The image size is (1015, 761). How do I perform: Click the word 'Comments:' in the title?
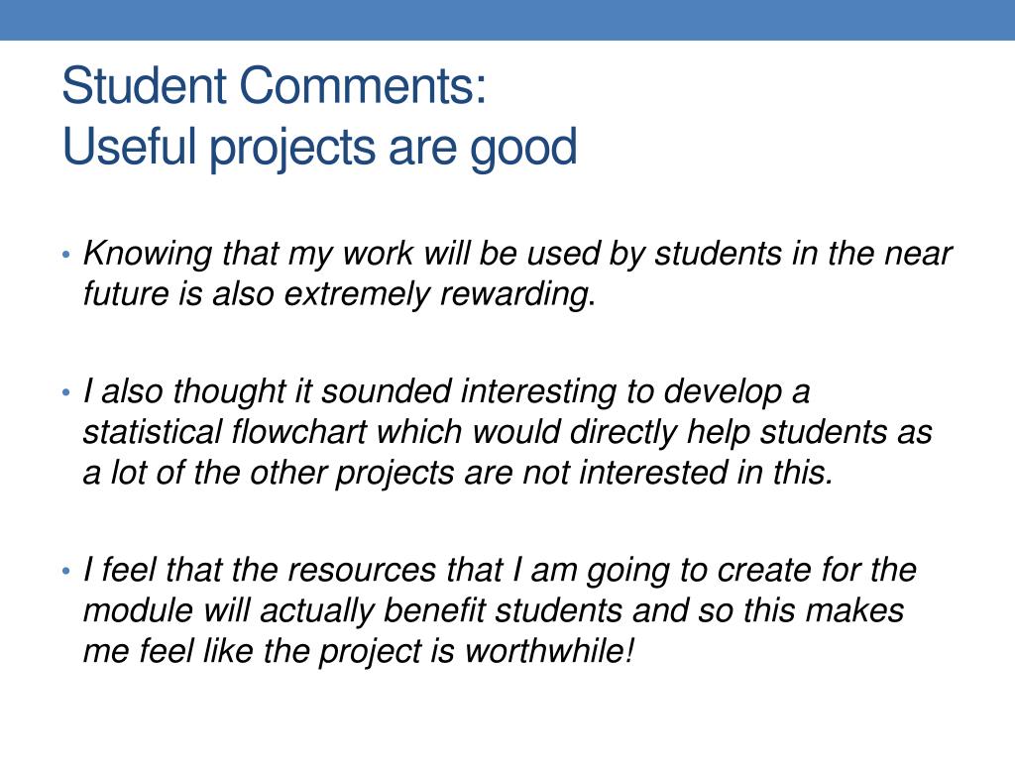pos(363,85)
